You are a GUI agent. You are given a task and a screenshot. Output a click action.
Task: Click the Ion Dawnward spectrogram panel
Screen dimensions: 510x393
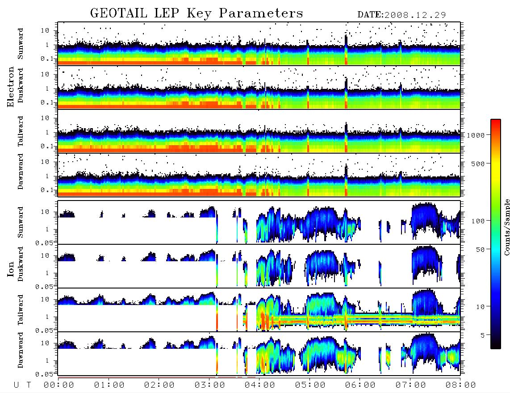[259, 354]
